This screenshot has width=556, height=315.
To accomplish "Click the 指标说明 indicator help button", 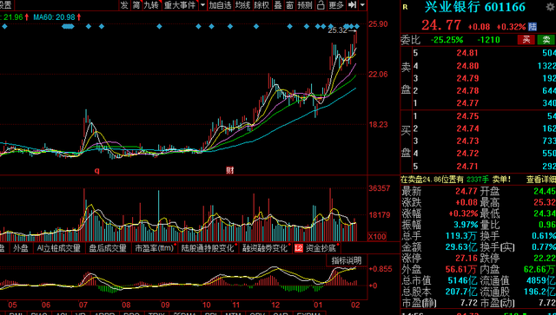I will point(346,260).
